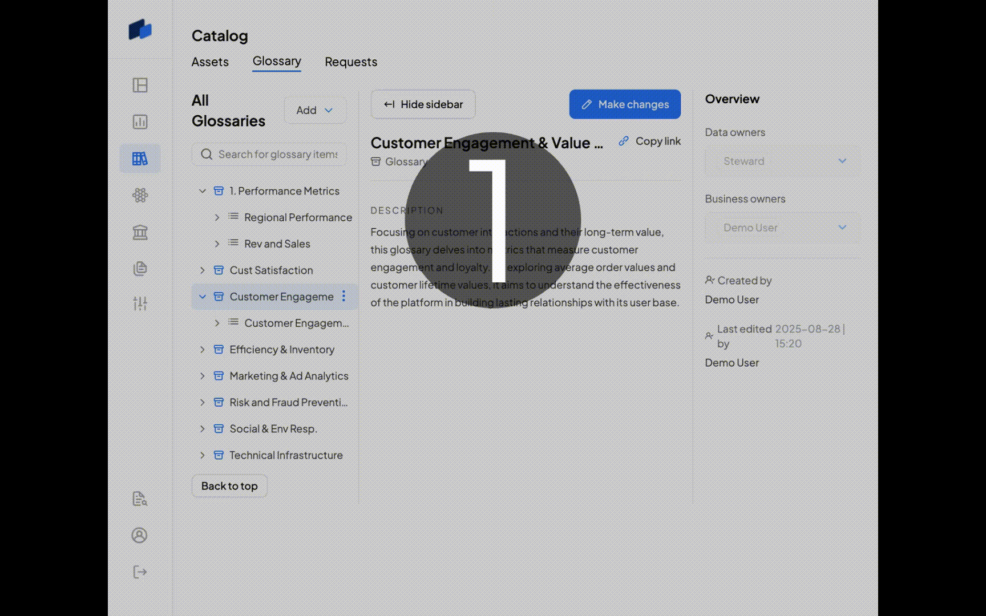
Task: Click the bar chart sidebar icon
Action: (x=140, y=122)
